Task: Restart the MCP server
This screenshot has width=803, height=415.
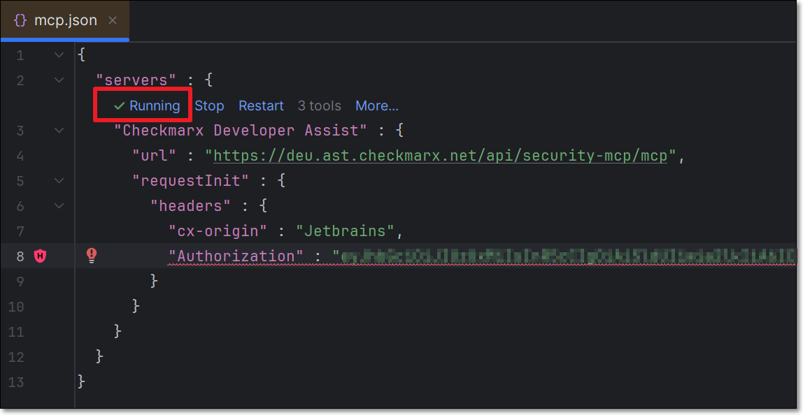Action: click(x=261, y=106)
